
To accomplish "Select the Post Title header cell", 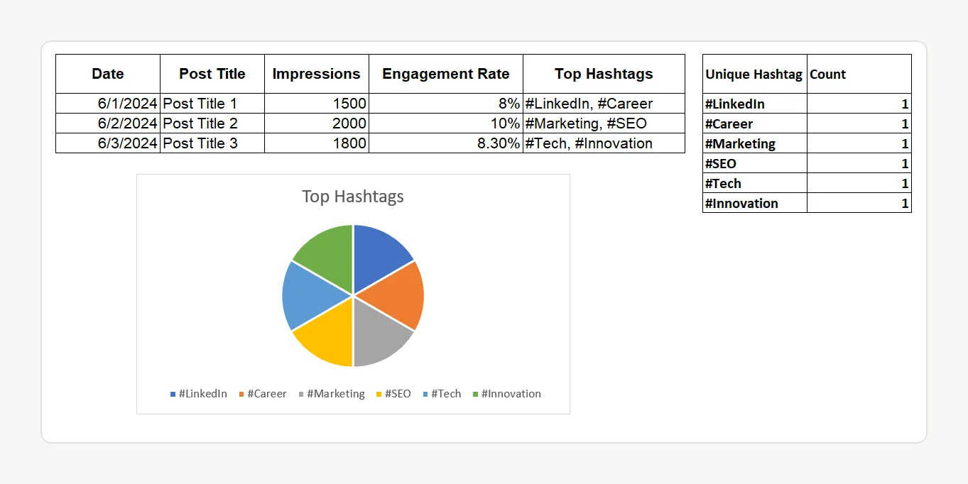I will tap(212, 74).
